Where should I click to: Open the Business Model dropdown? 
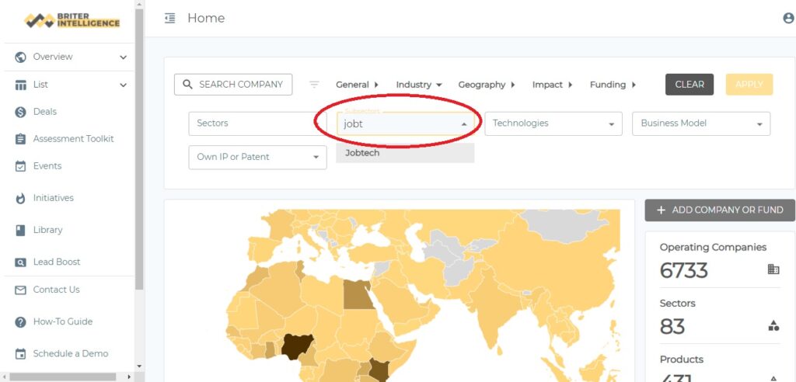tap(700, 123)
